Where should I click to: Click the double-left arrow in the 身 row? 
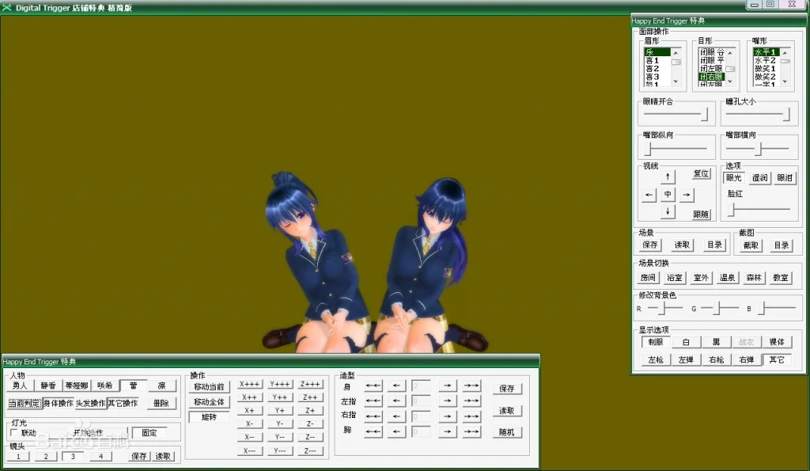373,386
